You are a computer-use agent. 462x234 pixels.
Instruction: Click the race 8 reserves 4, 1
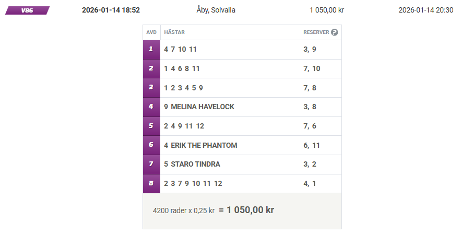click(310, 183)
